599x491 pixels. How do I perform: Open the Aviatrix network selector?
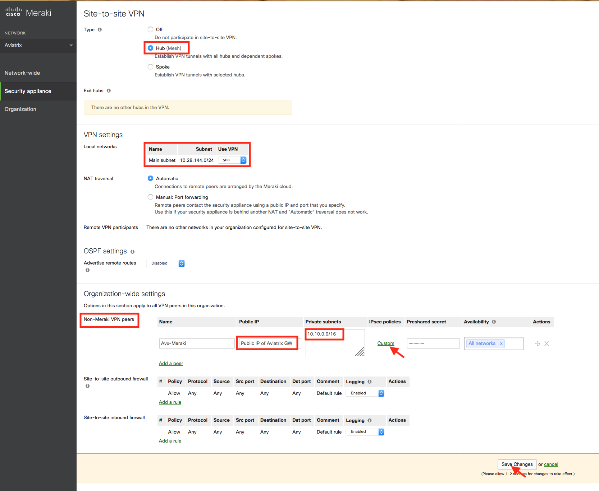(38, 45)
